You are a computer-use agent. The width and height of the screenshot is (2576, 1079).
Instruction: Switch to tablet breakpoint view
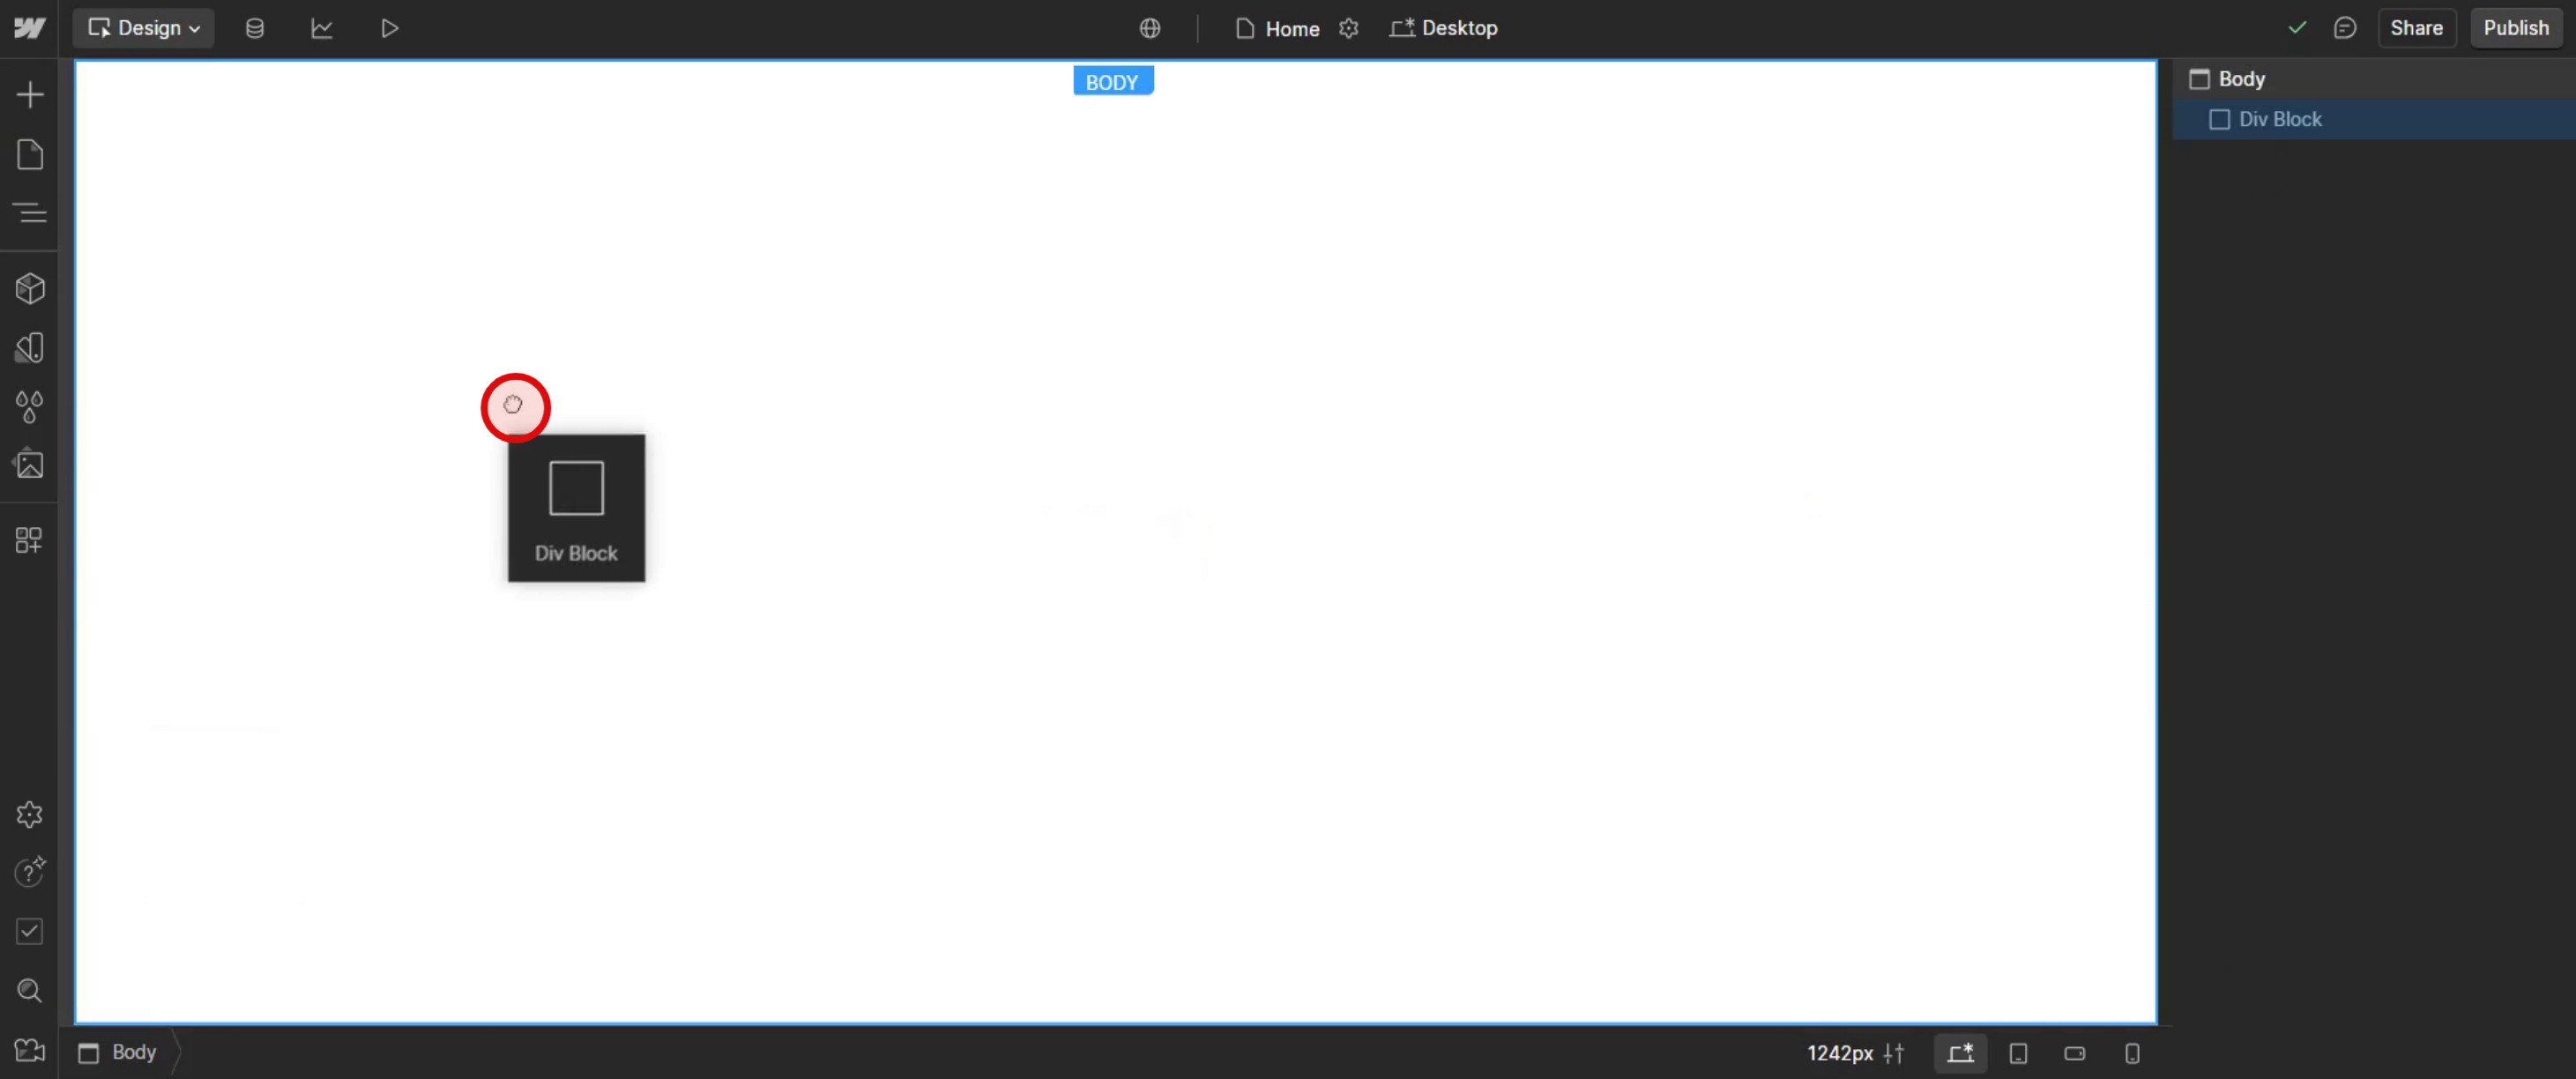(x=2018, y=1053)
